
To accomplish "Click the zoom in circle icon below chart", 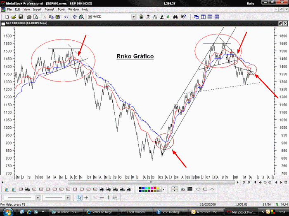I will point(270,182).
